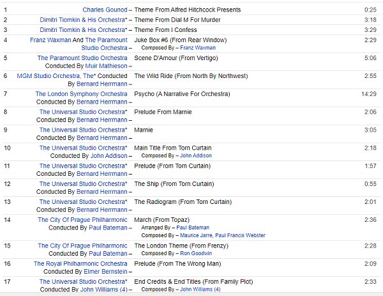Open Bernard Herrmann link on track 7
Viewport: 383px width, 296px height.
(x=102, y=102)
